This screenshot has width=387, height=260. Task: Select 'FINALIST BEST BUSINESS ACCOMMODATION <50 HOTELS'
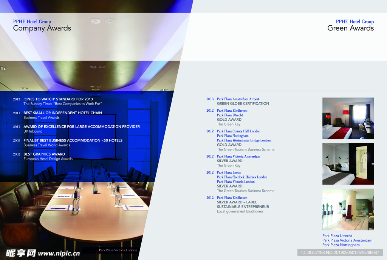73,140
